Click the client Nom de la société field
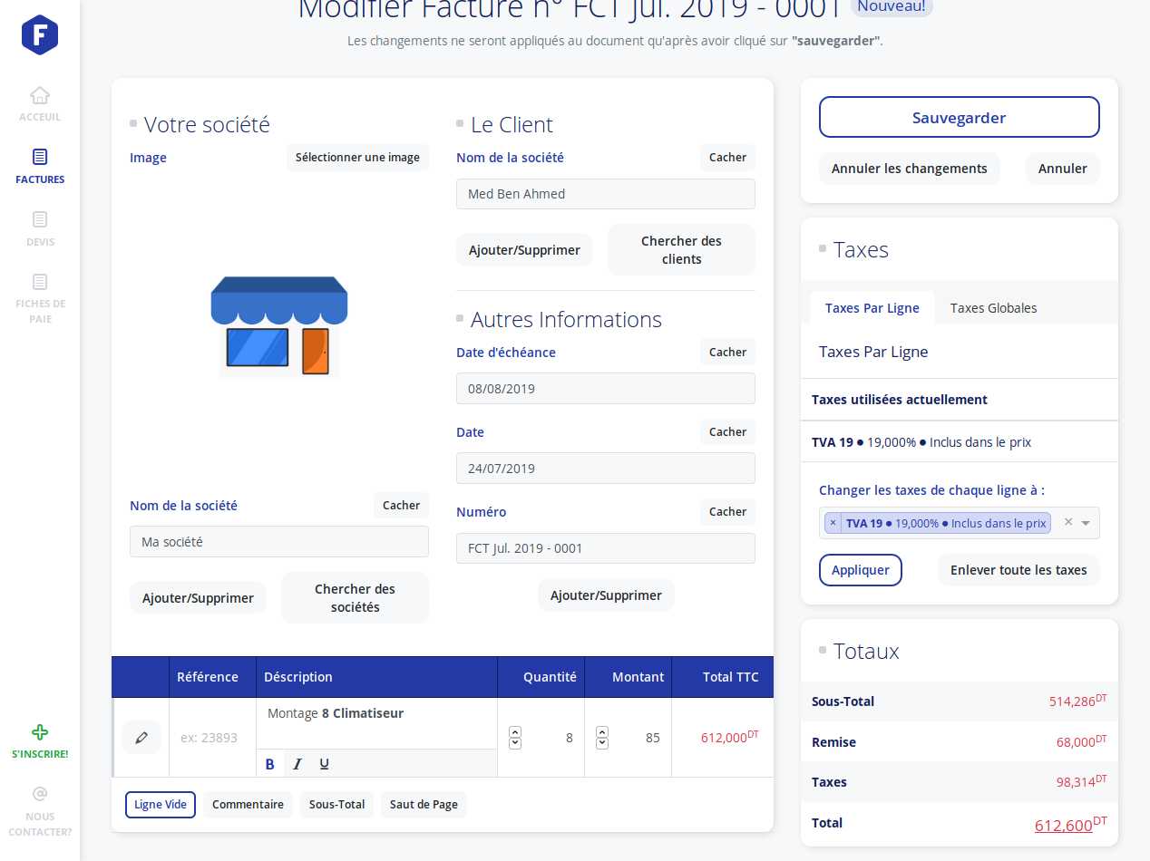 [x=605, y=194]
